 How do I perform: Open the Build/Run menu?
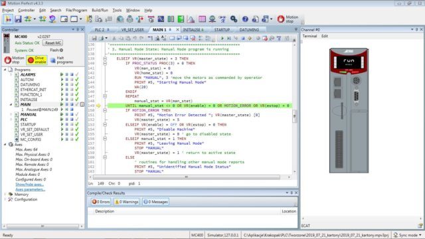click(x=100, y=11)
